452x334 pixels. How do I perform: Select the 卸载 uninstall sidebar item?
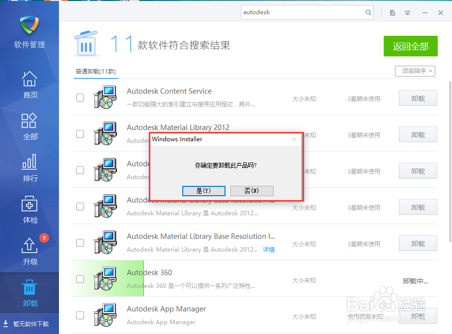[x=29, y=293]
